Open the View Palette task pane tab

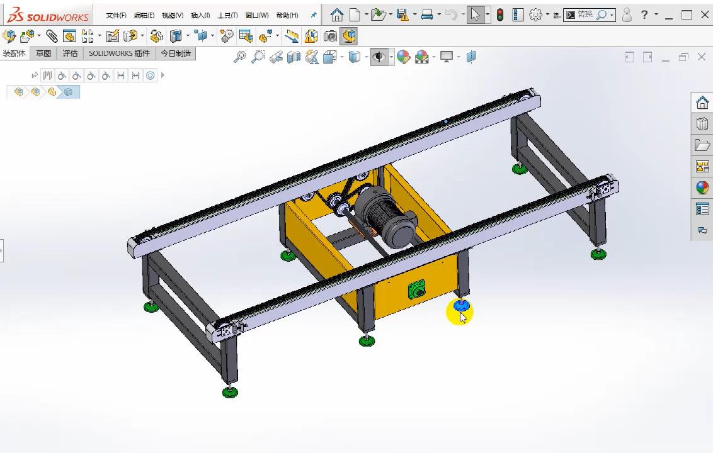point(702,166)
